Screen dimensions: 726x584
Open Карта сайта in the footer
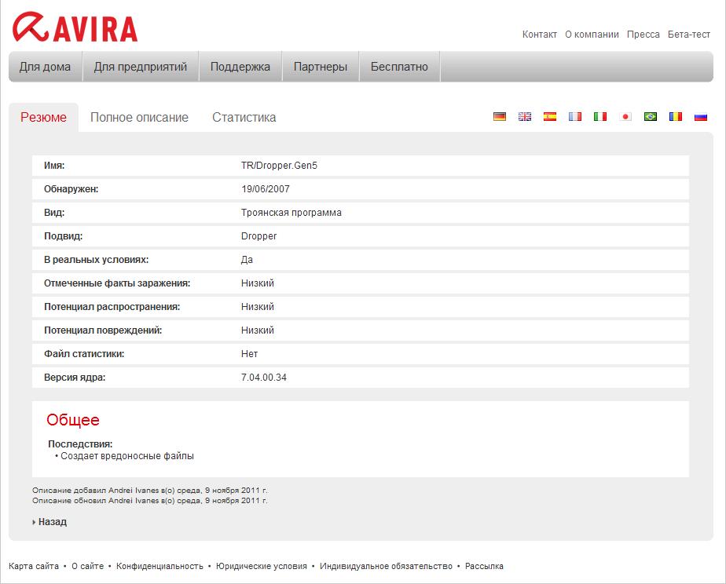click(33, 566)
